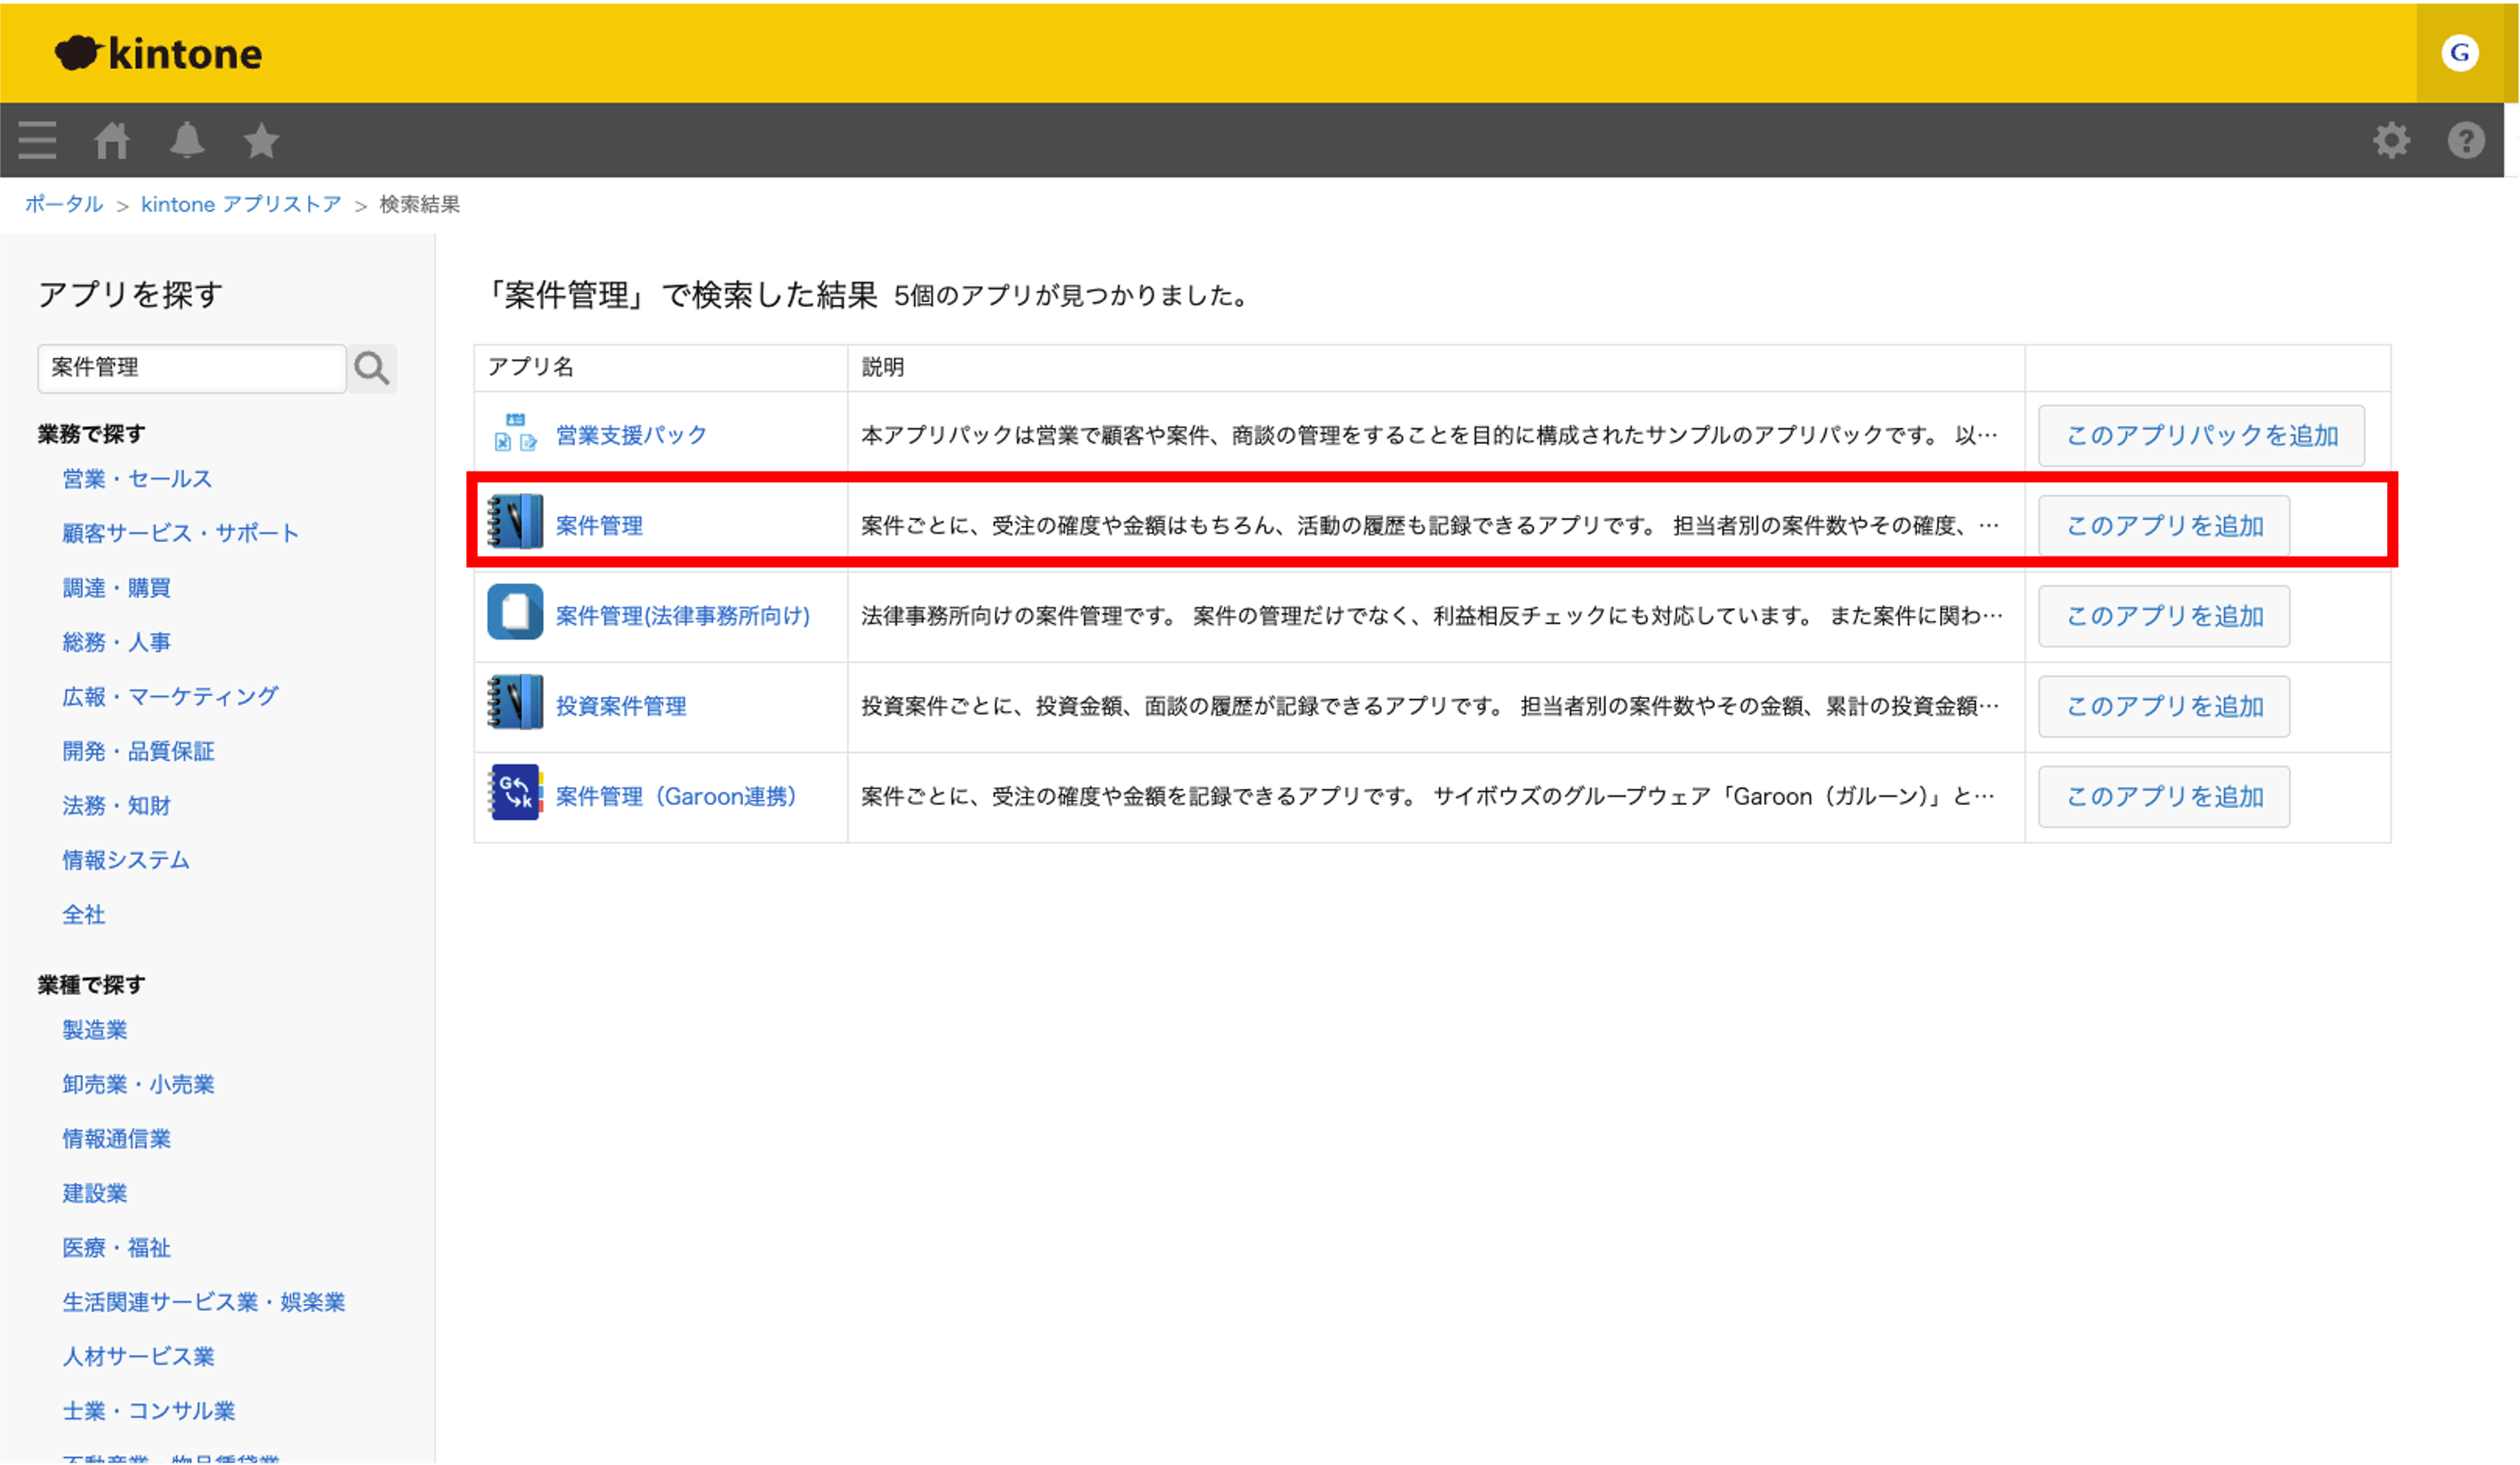Open the favorites star icon
This screenshot has width=2520, height=1465.
[261, 140]
